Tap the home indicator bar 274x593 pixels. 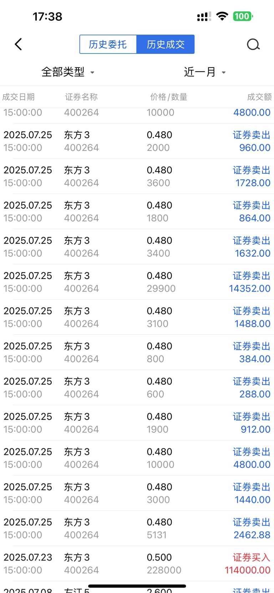137,586
